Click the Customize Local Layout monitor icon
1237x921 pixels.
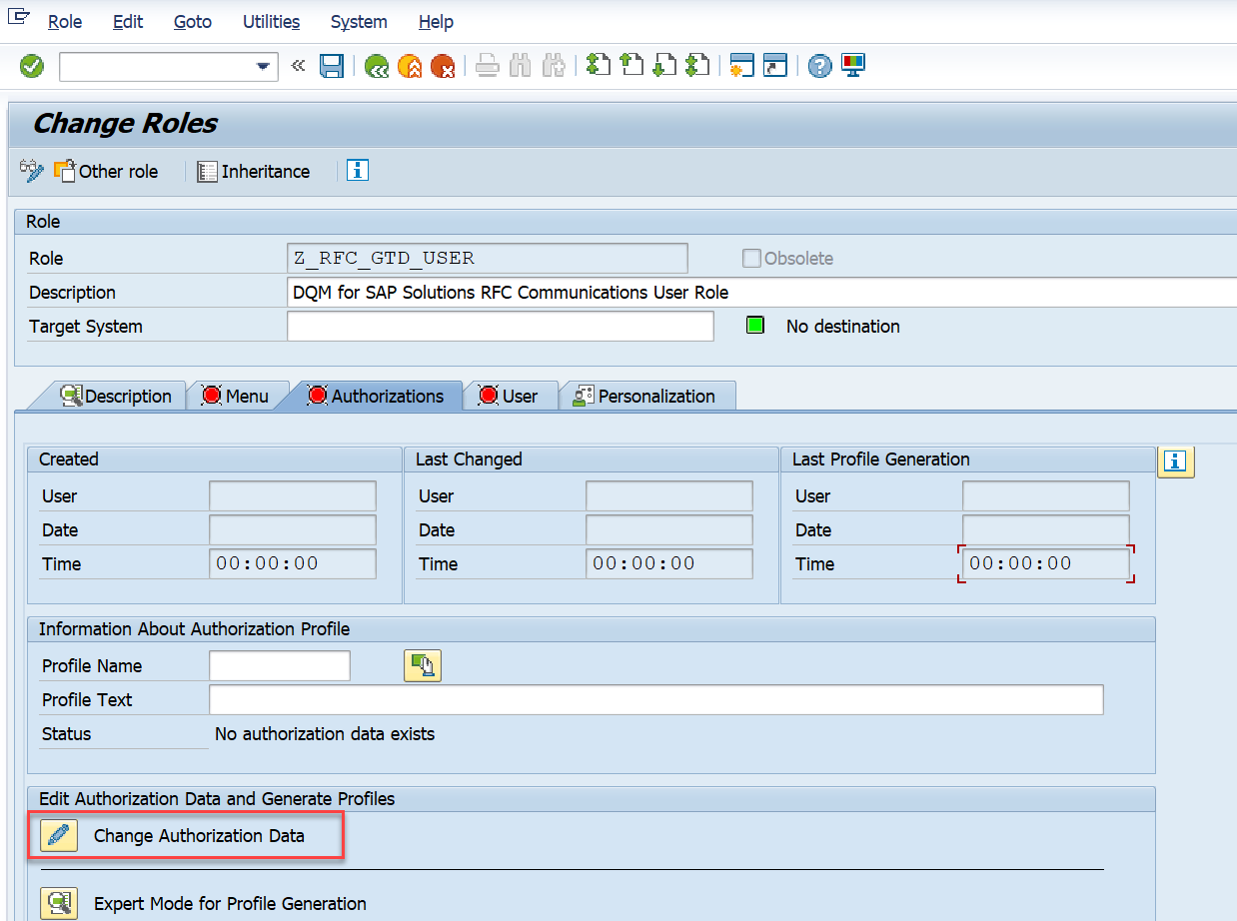[x=853, y=66]
